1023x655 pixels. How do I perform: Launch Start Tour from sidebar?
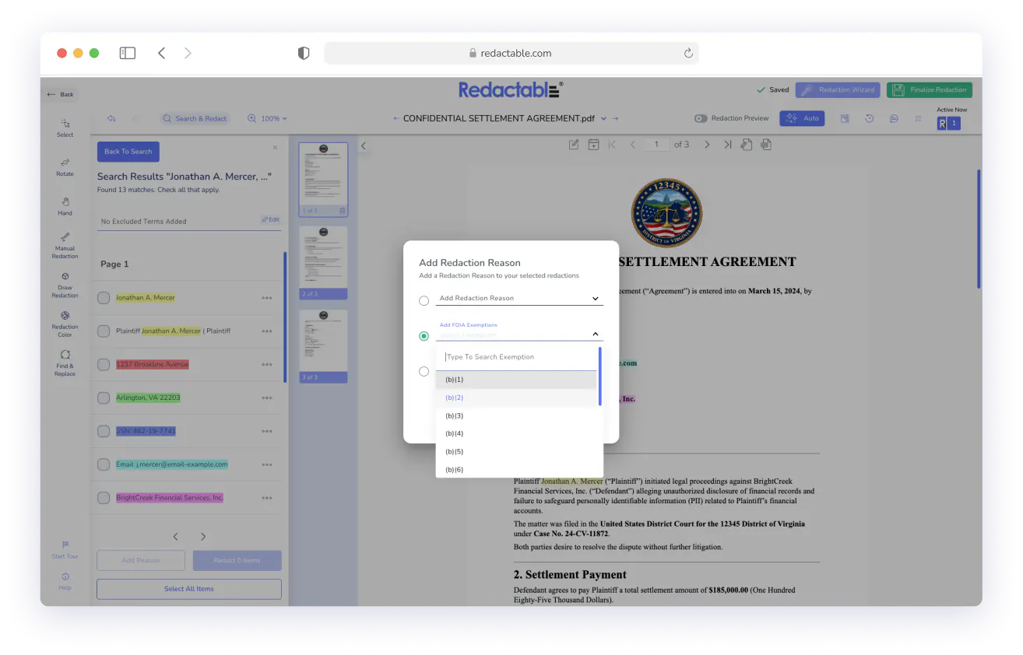pos(65,549)
